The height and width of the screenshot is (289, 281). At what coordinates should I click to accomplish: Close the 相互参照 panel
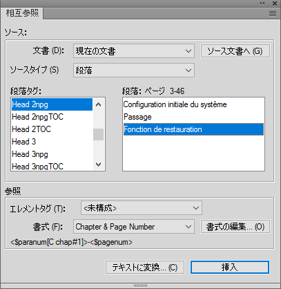coord(275,3)
